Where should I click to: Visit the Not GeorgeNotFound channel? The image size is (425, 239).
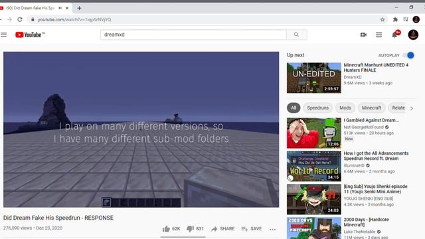[x=364, y=127]
